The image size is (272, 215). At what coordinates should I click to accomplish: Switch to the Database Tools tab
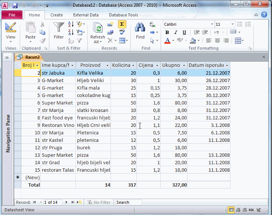[124, 15]
